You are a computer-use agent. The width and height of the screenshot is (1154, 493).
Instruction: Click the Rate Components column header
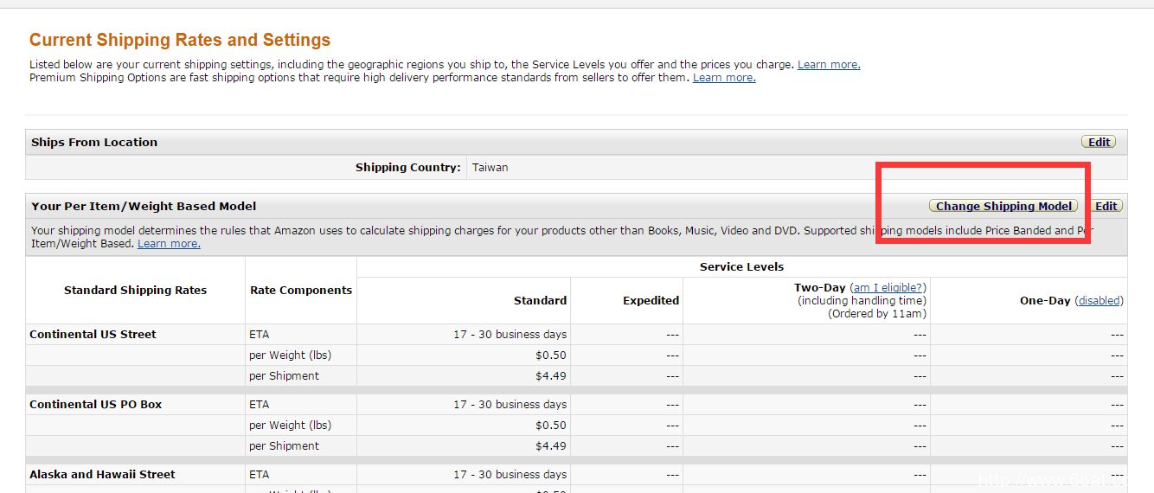click(301, 290)
